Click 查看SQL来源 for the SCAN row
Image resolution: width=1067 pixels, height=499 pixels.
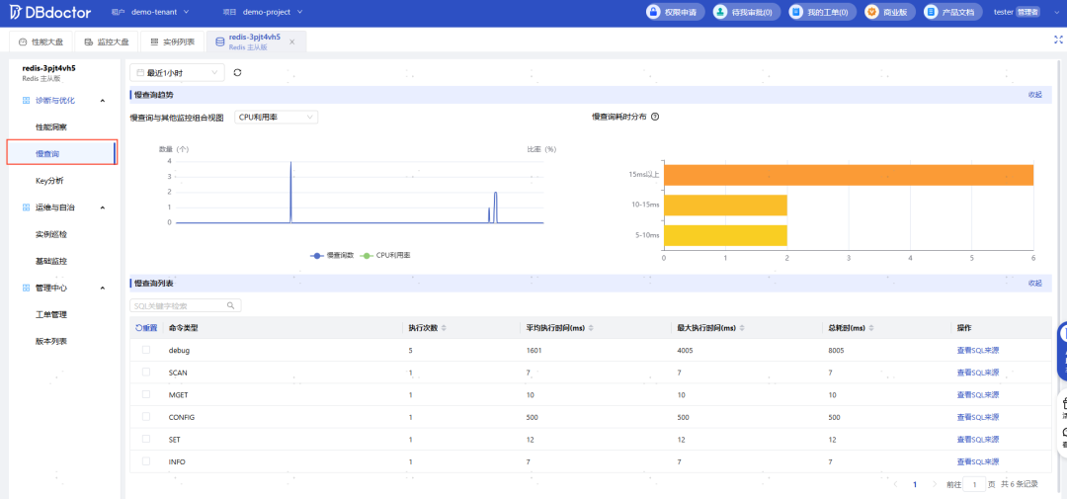pyautogui.click(x=977, y=373)
